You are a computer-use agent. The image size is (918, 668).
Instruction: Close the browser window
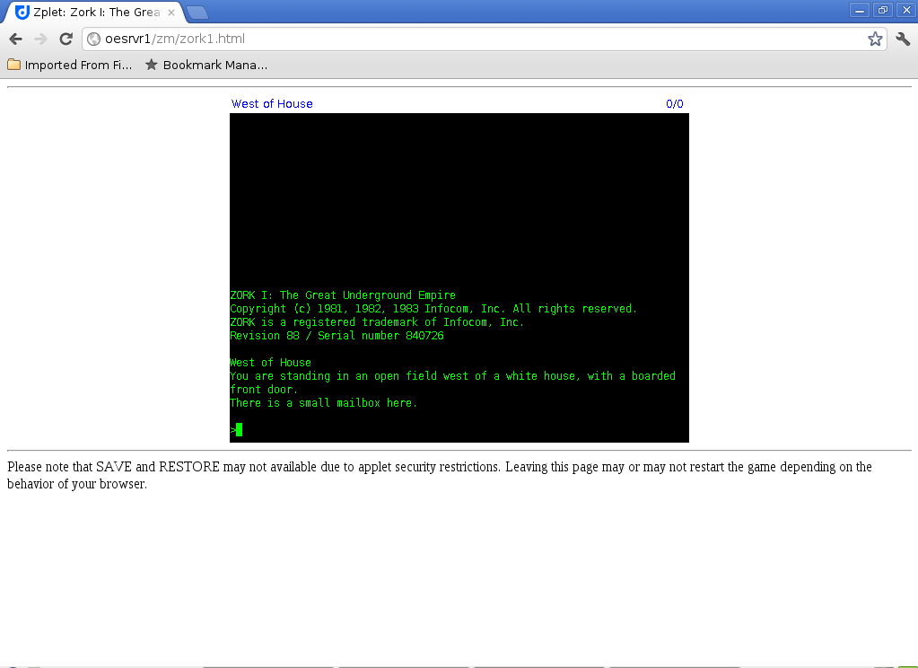906,10
